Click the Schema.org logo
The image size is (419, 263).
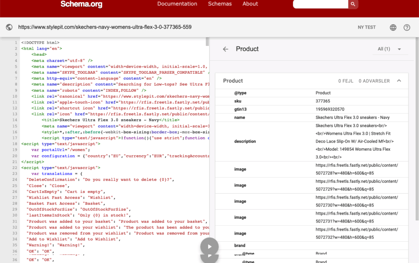(81, 5)
